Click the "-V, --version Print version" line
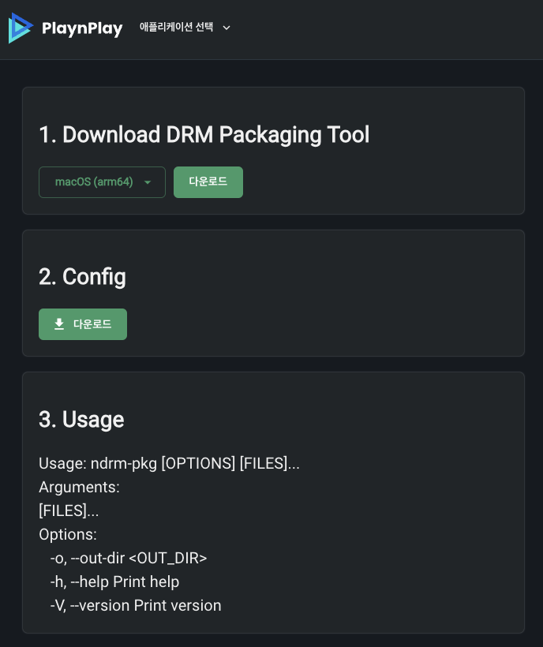This screenshot has height=647, width=543. point(136,605)
